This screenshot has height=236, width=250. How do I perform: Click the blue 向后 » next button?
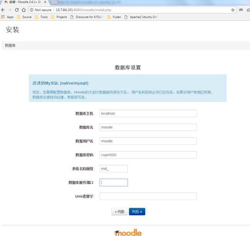[137, 212]
